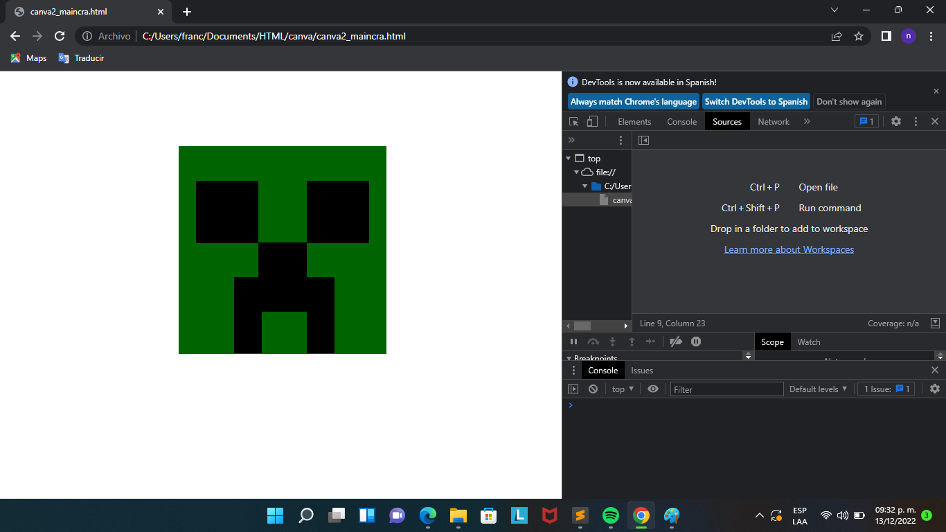The width and height of the screenshot is (946, 532).
Task: Select the canva file in navigator
Action: pos(615,200)
